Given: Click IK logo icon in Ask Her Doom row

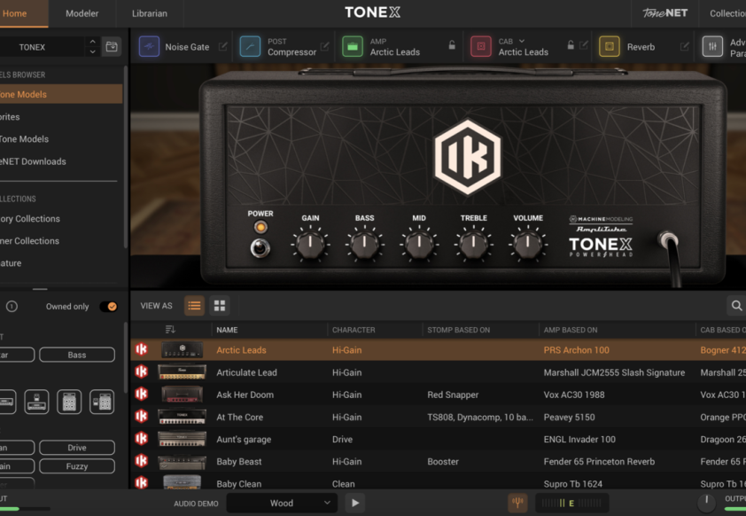Looking at the screenshot, I should (141, 395).
